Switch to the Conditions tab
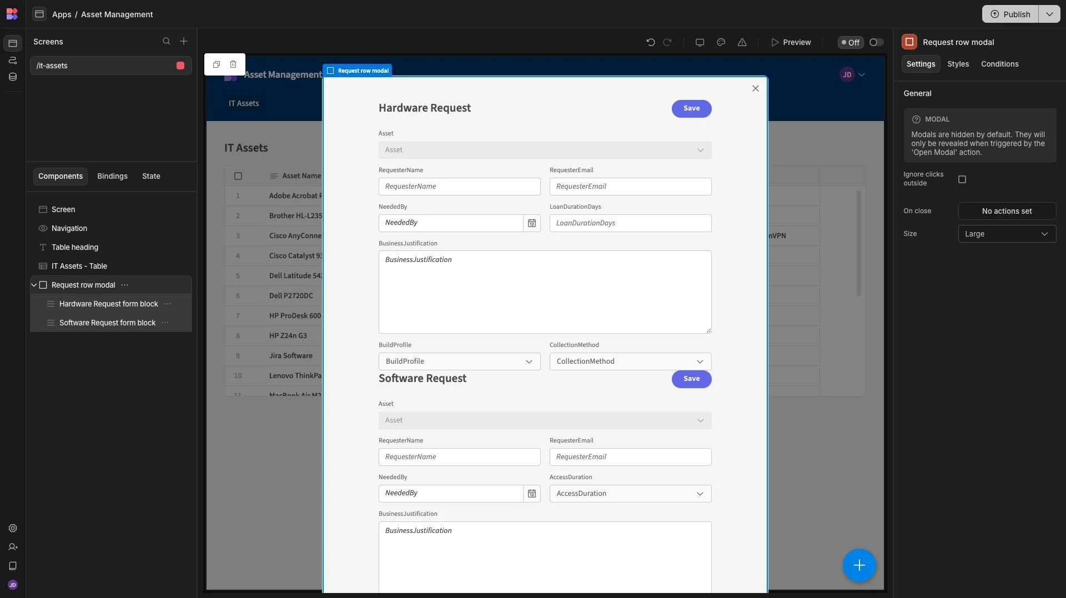The height and width of the screenshot is (598, 1066). (999, 64)
